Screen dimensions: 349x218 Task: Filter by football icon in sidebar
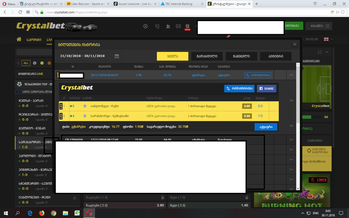tap(34, 63)
